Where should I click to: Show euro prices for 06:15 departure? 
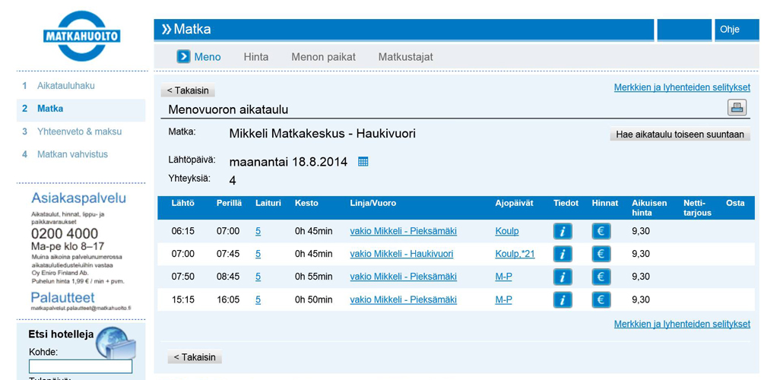601,231
